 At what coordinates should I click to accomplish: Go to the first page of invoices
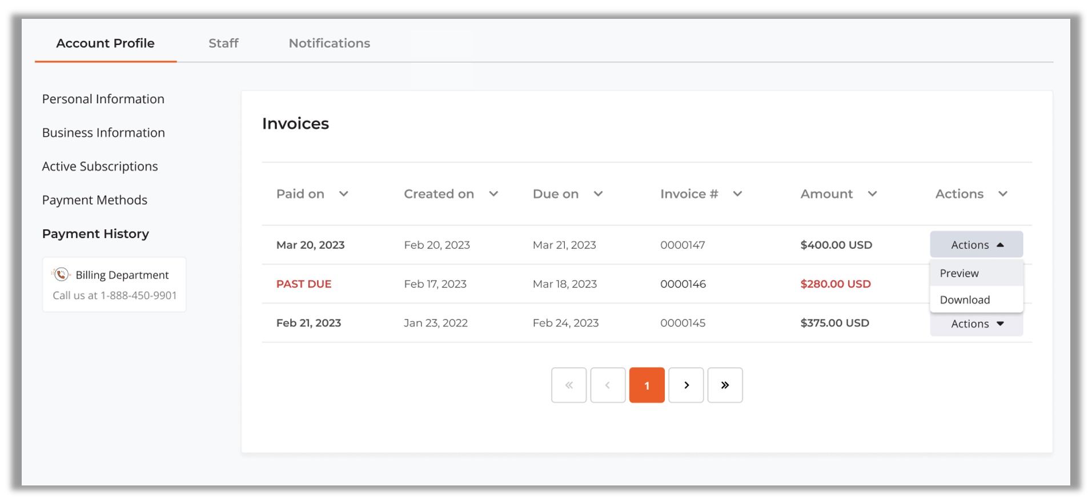[x=568, y=385]
